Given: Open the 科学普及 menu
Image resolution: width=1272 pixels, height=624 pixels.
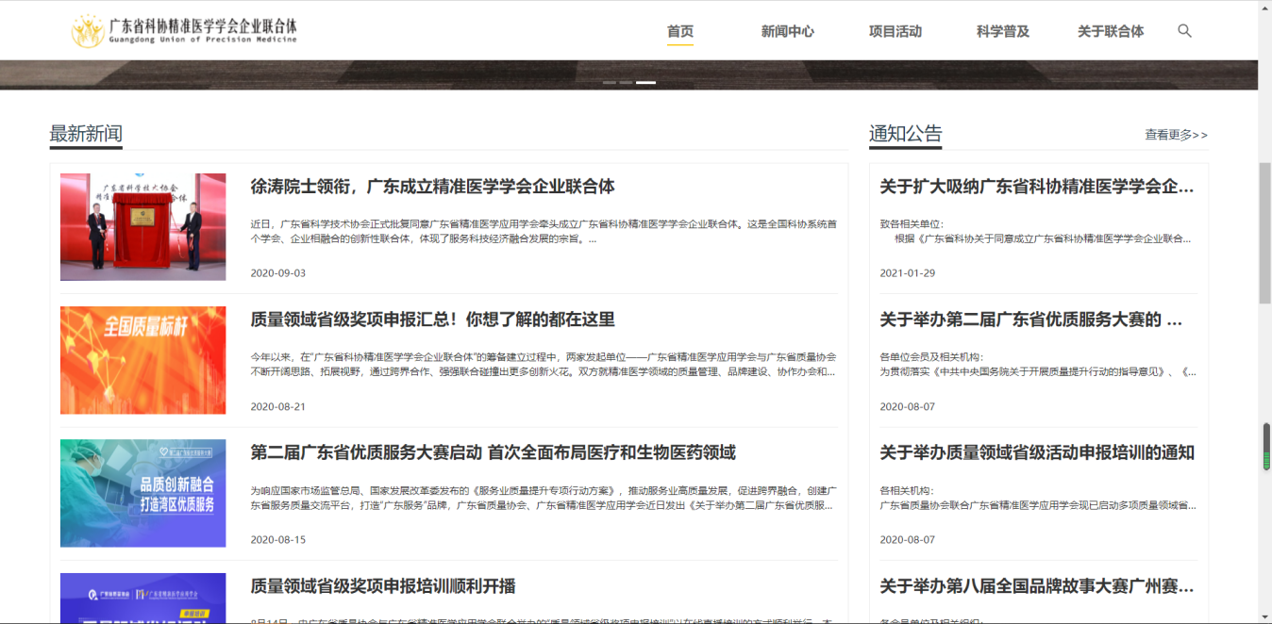Looking at the screenshot, I should tap(1003, 31).
